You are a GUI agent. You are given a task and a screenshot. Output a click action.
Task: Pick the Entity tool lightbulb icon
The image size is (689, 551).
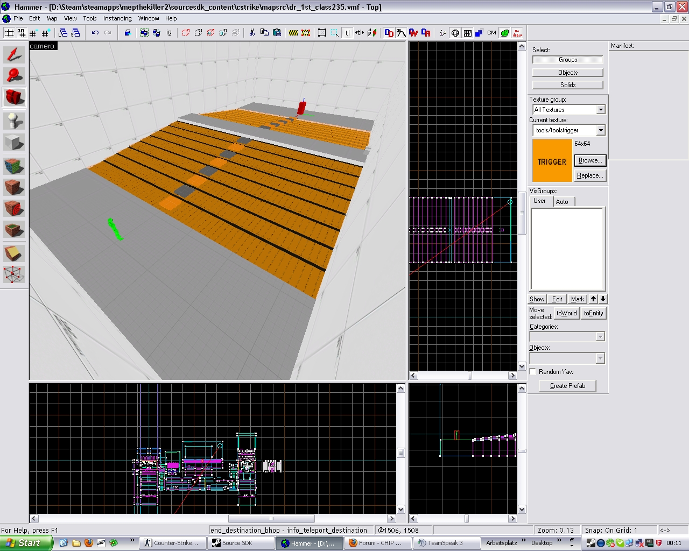click(14, 121)
